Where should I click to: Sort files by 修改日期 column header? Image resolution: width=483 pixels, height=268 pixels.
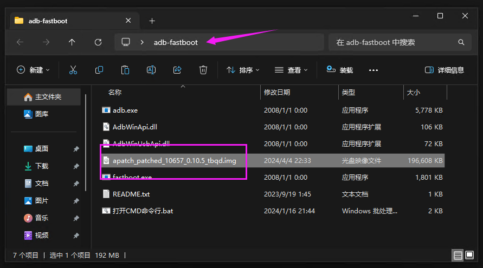click(x=277, y=93)
